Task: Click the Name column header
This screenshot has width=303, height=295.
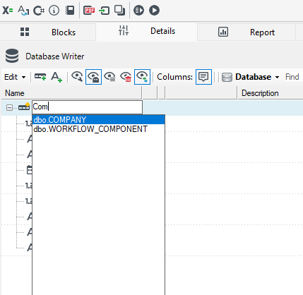Action: pos(71,93)
